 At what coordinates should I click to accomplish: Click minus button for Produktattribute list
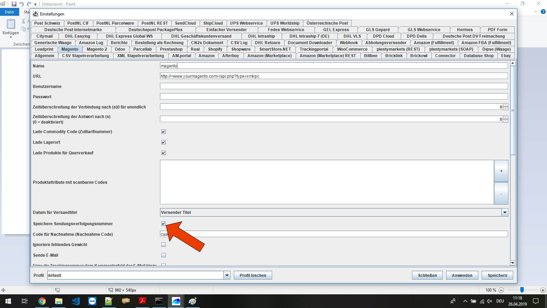[x=501, y=194]
